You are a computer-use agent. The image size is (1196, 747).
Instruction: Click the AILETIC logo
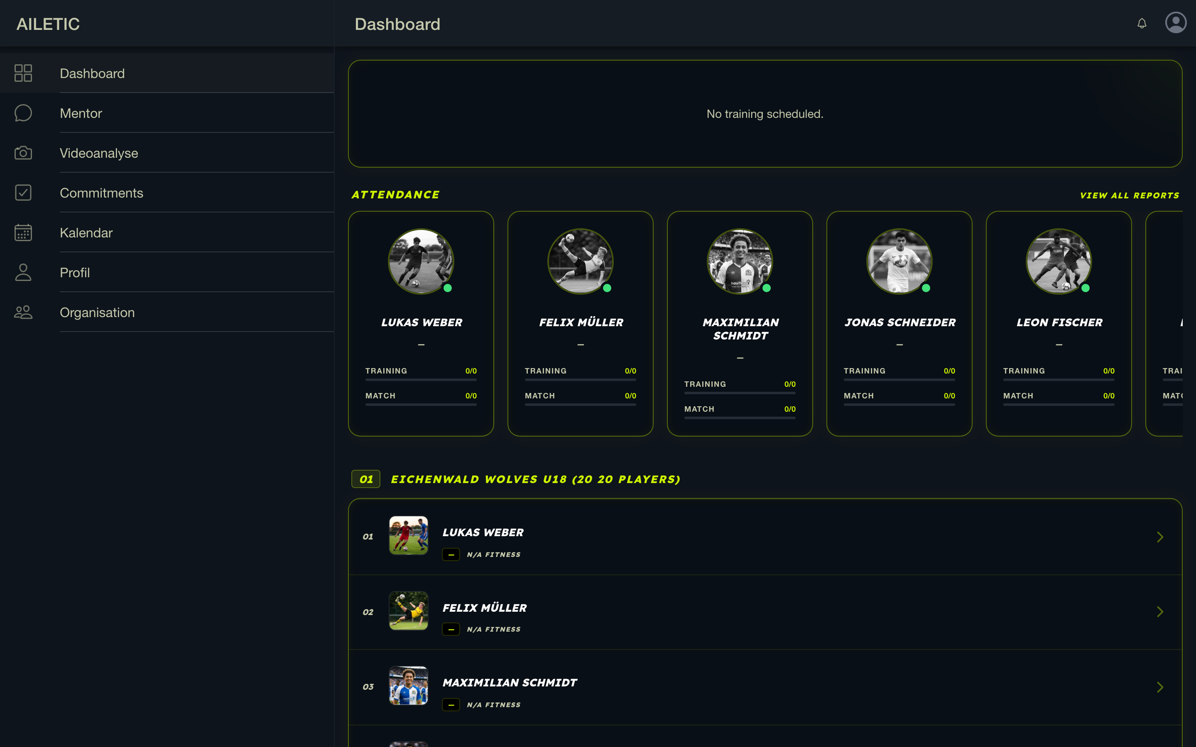[48, 24]
